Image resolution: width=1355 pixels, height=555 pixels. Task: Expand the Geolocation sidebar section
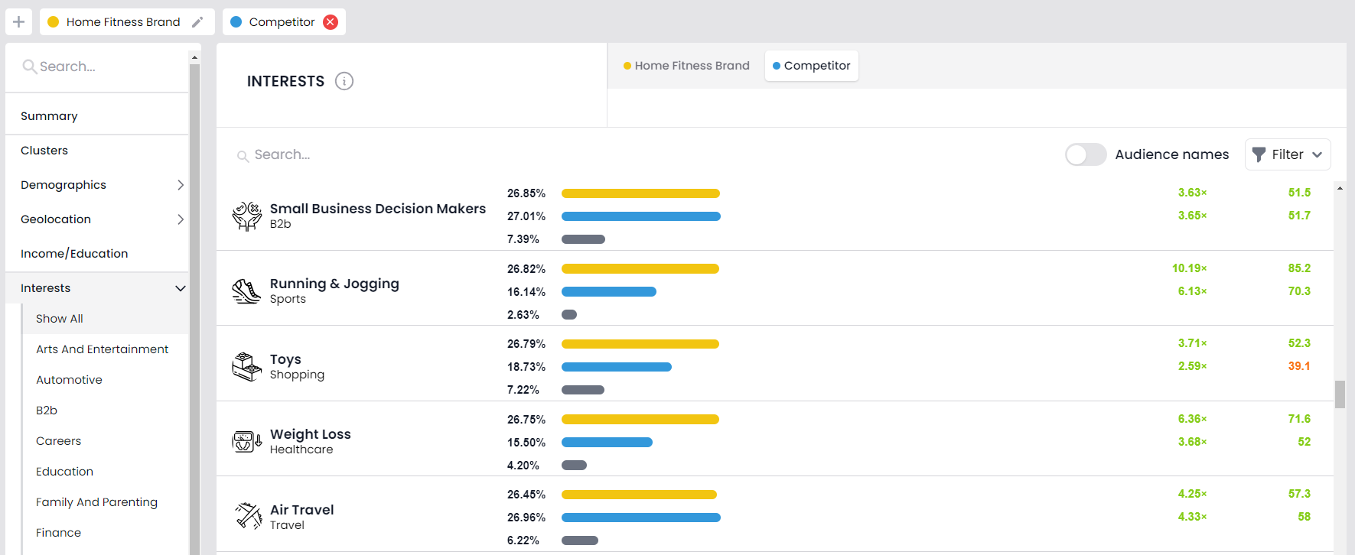point(180,219)
